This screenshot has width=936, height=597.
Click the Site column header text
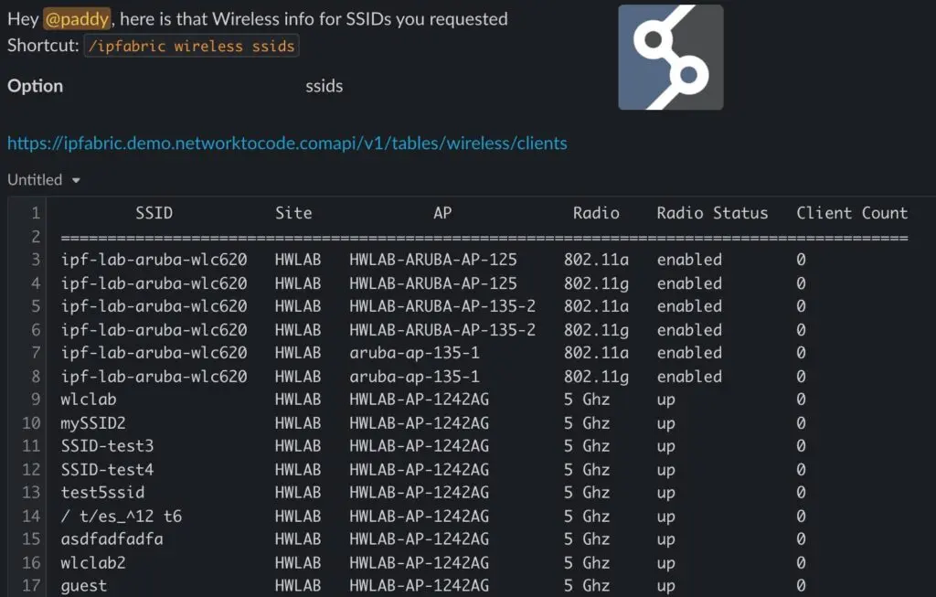[x=293, y=213]
